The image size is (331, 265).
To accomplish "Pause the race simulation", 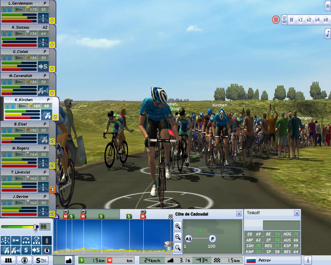I will [x=292, y=20].
